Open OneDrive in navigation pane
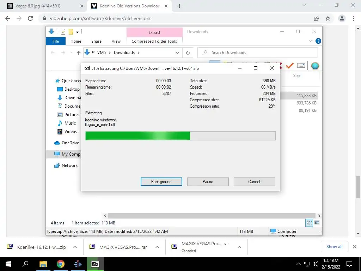This screenshot has width=361, height=271. tap(67, 143)
